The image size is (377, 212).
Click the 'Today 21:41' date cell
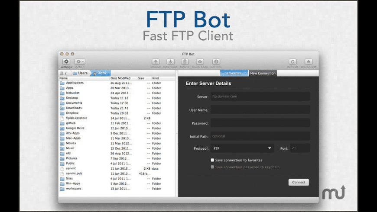coord(119,108)
